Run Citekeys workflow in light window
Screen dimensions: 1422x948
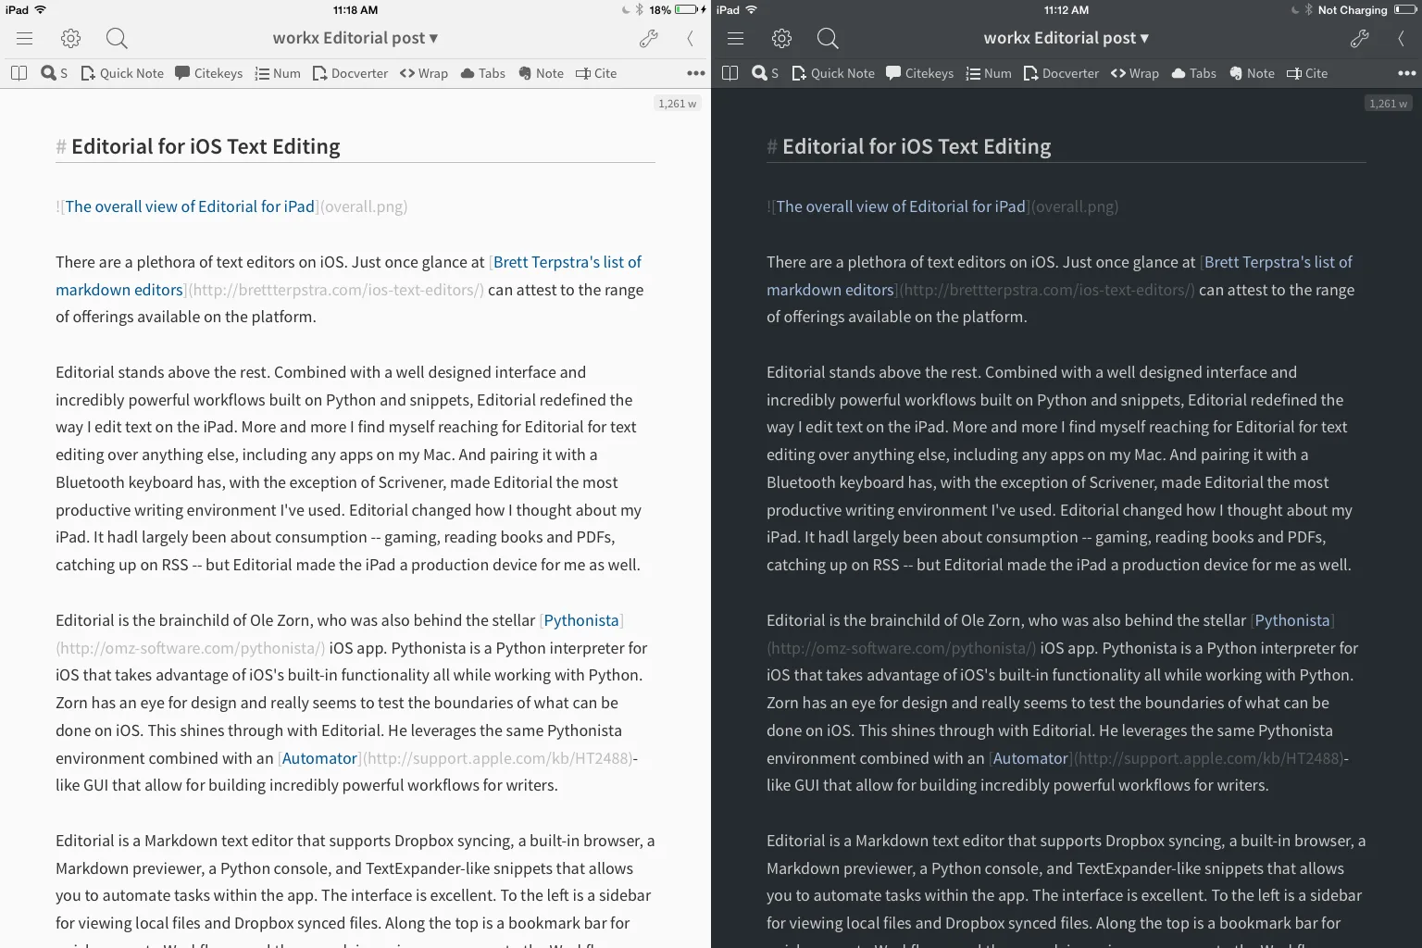(x=209, y=73)
